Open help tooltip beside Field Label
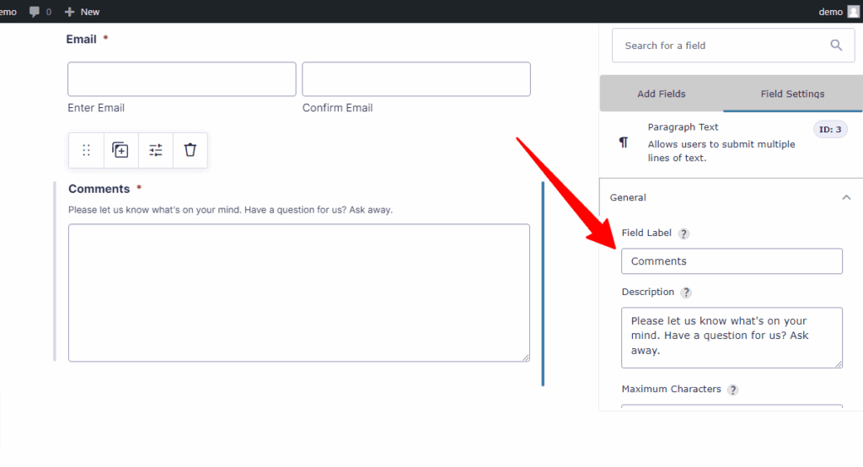863x467 pixels. (683, 233)
